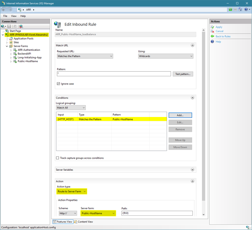252x230 pixels.
Task: Expand the Server Variables section
Action: [192, 170]
